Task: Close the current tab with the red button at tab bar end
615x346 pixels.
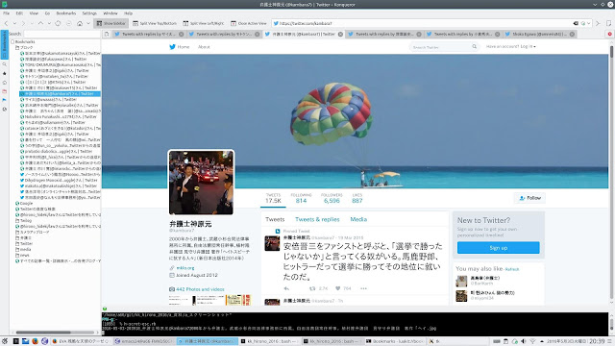Action: tap(609, 35)
